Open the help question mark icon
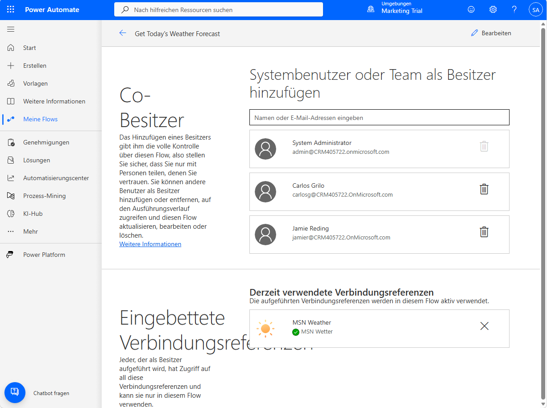547x408 pixels. pyautogui.click(x=514, y=9)
